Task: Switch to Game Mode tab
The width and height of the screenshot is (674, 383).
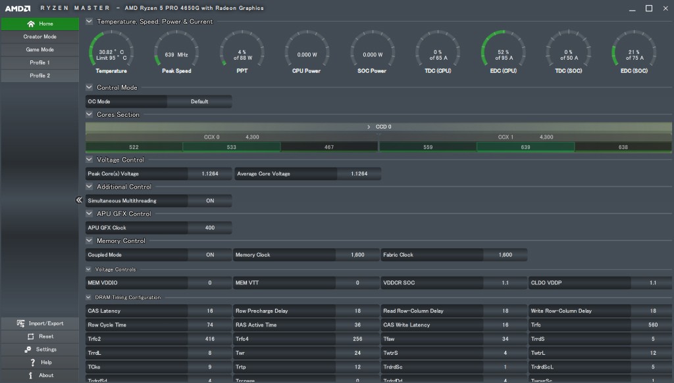Action: coord(39,50)
